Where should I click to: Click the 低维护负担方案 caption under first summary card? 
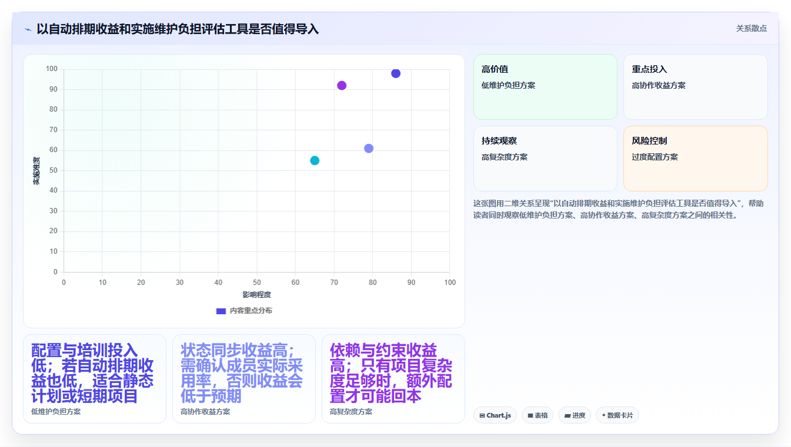pos(56,412)
